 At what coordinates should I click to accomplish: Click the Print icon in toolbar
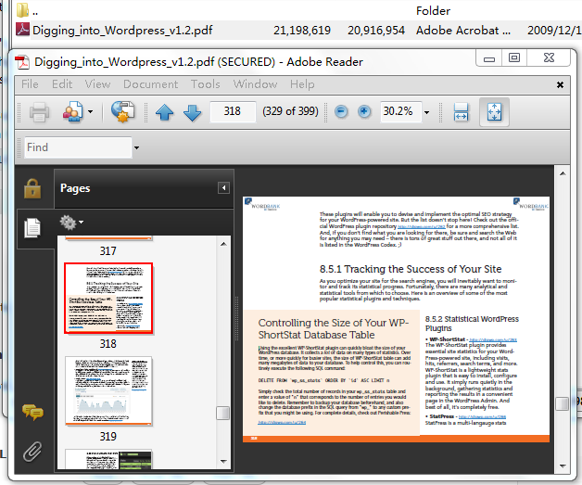(39, 112)
